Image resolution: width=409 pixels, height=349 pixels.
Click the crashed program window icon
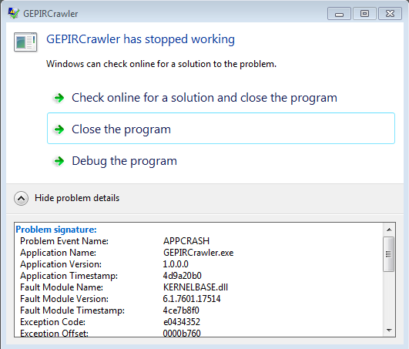(25, 42)
